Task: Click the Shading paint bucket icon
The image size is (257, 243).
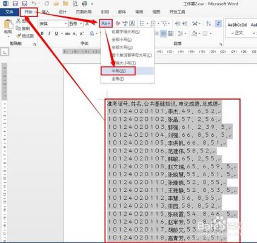Action: [194, 33]
